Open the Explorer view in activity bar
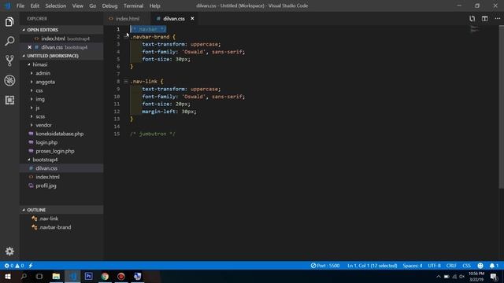Viewport: 504px width, 283px height. [9, 22]
